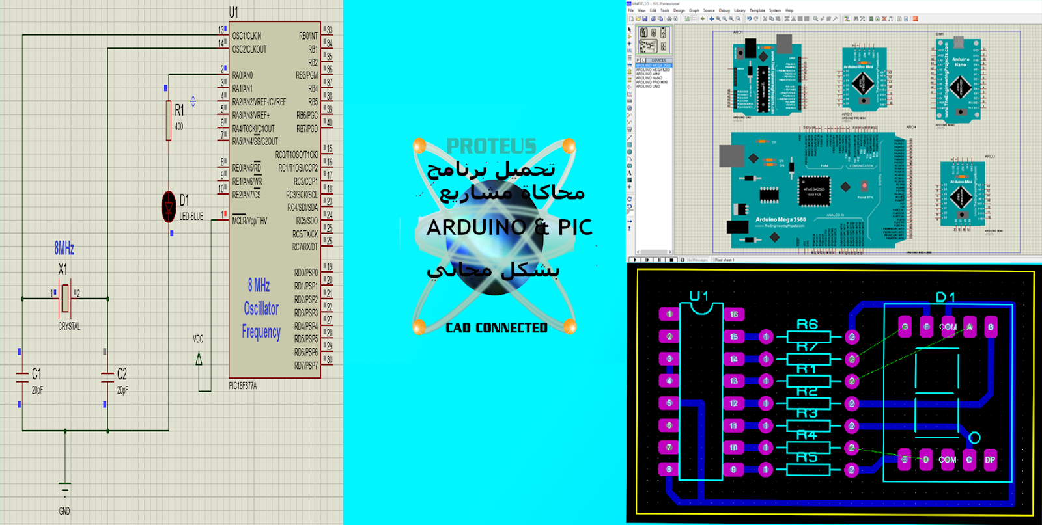Screen dimensions: 1042x525
Task: Click the L library button beside DEVICES
Action: click(x=643, y=61)
